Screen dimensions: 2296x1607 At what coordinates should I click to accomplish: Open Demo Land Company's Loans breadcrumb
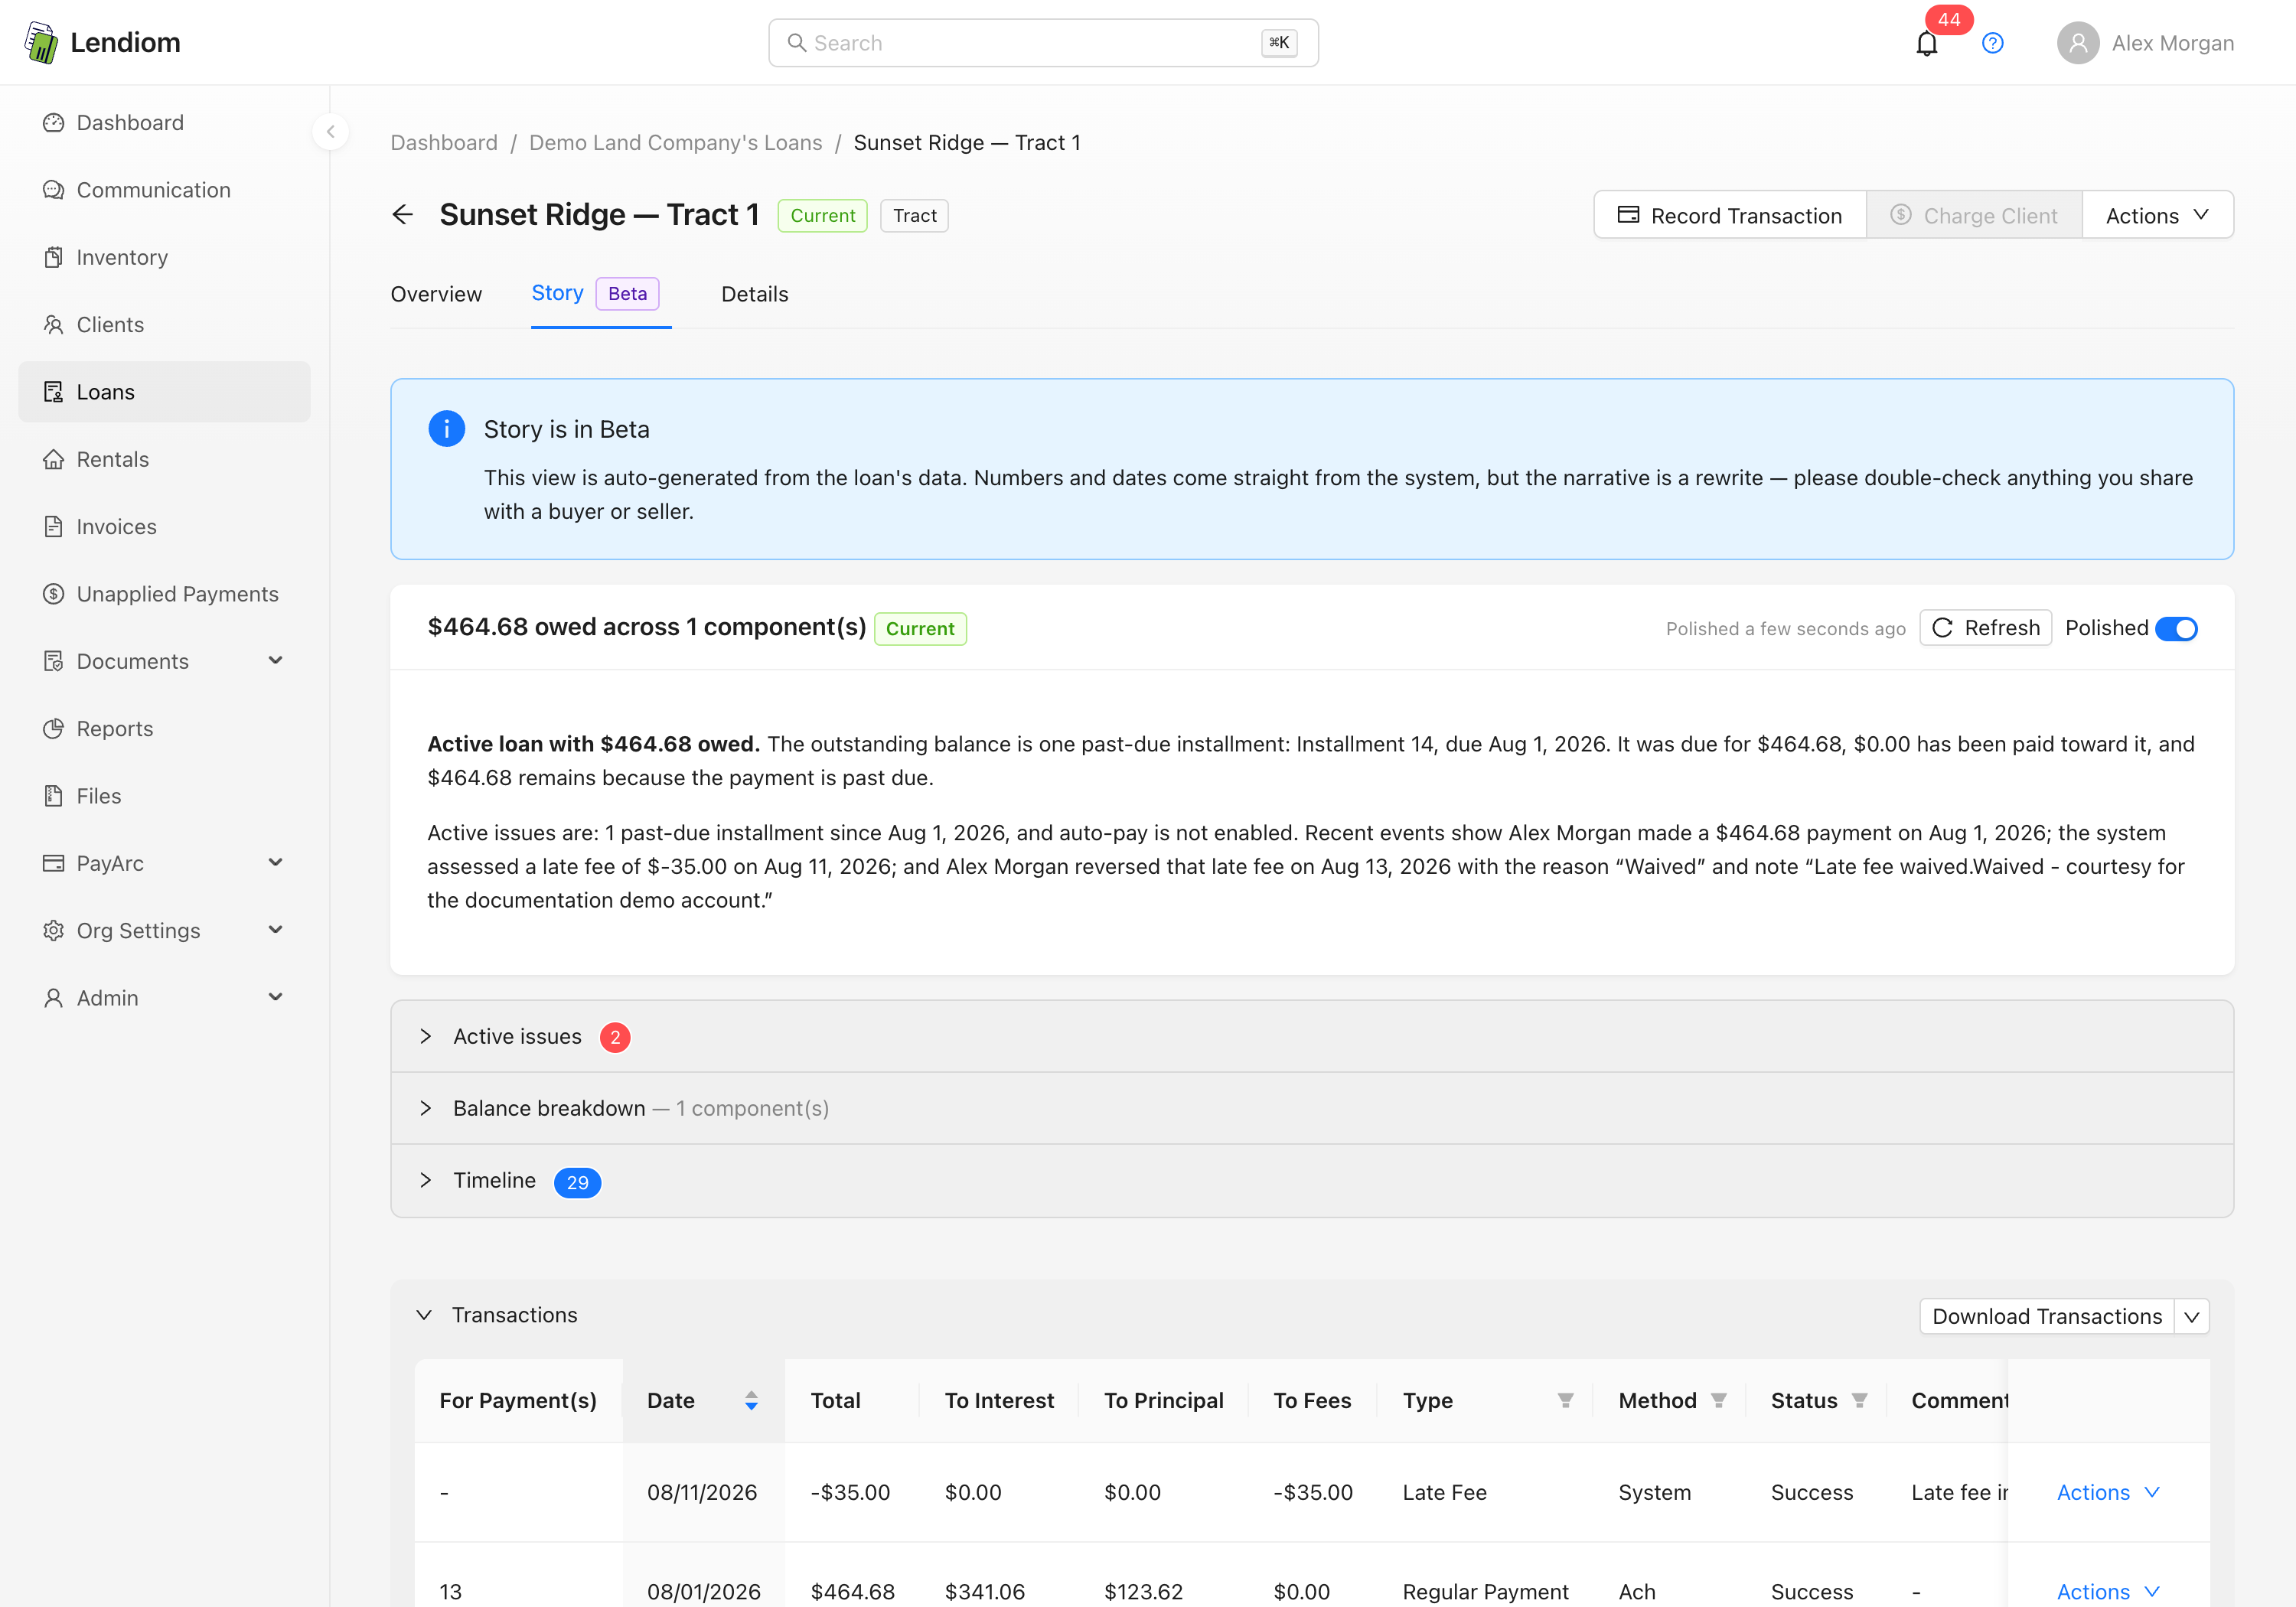tap(675, 143)
